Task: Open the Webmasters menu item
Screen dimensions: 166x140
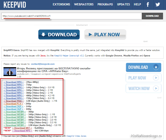Action: pyautogui.click(x=84, y=5)
